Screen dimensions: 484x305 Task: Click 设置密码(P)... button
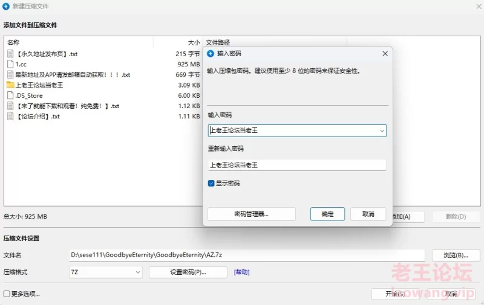pos(188,272)
